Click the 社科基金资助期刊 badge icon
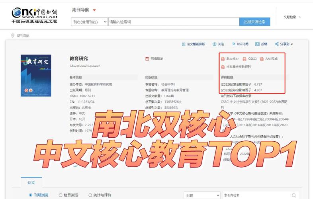The width and height of the screenshot is (313, 199). (x=223, y=67)
